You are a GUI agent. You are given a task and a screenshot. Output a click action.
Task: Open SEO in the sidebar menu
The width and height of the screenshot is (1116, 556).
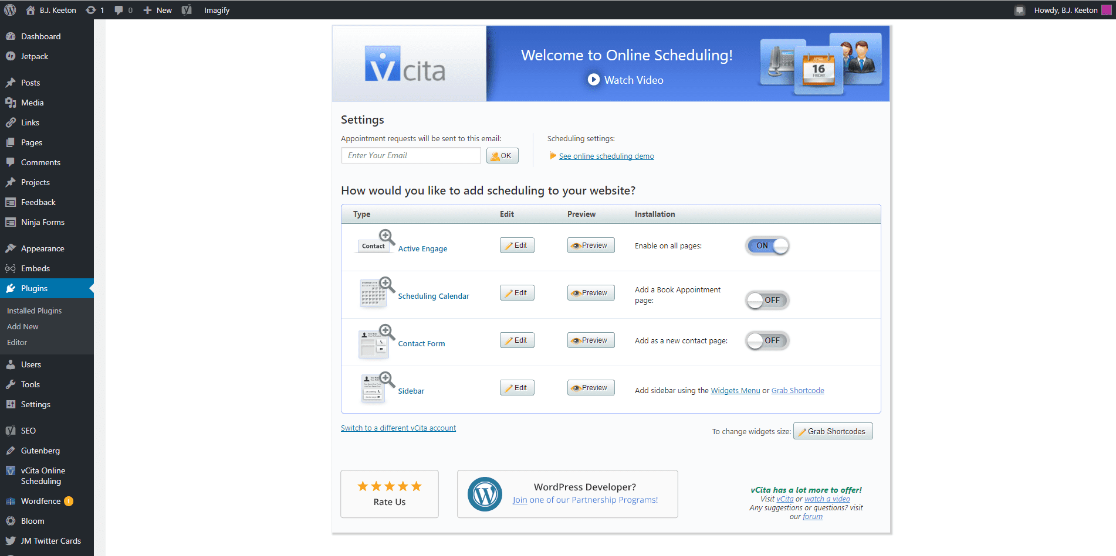pyautogui.click(x=47, y=431)
